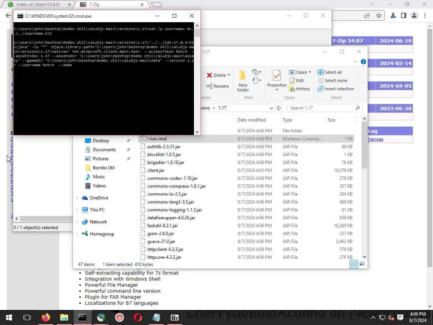
Task: Open the Delete dropdown arrow
Action: click(x=229, y=76)
